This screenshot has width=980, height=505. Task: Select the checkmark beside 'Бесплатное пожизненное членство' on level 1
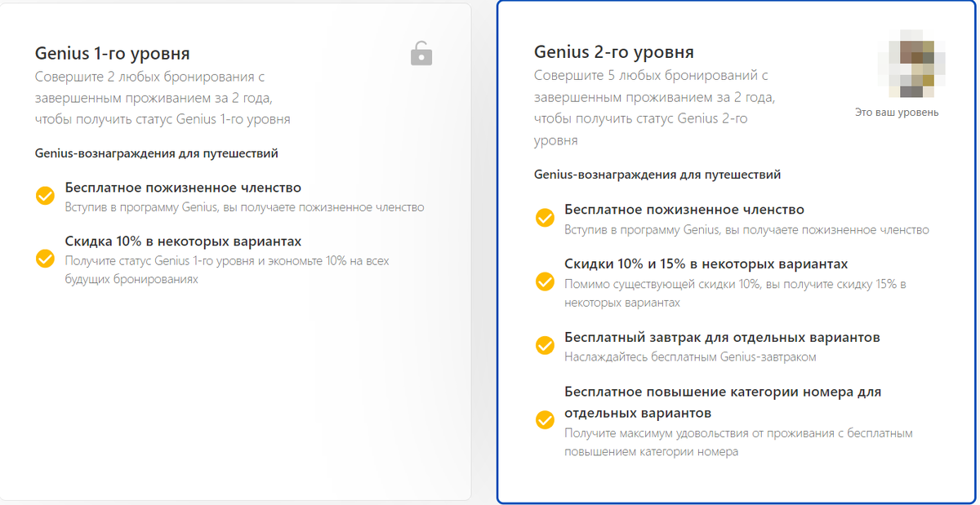44,195
